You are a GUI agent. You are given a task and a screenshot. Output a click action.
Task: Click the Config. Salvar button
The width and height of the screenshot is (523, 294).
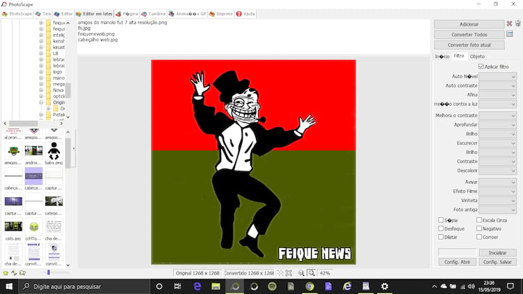[x=499, y=262]
